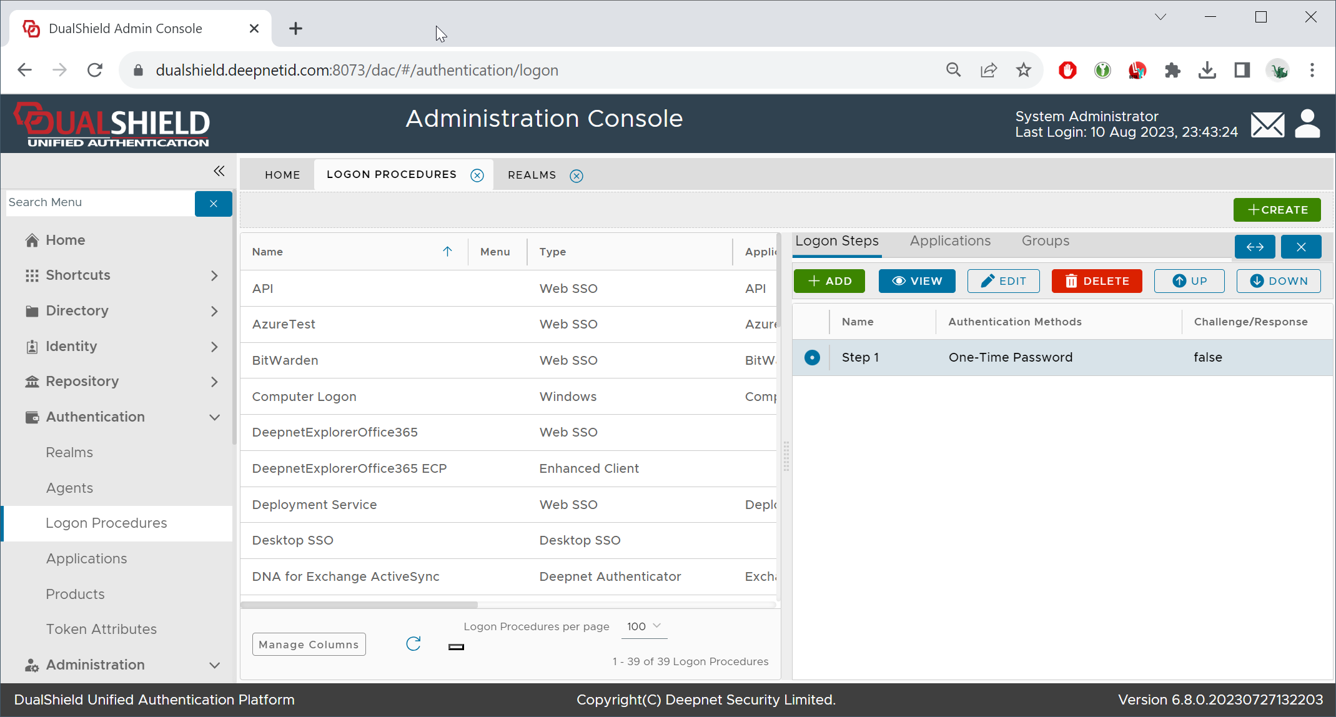This screenshot has height=717, width=1336.
Task: Expand details panel with double-arrow icon
Action: pyautogui.click(x=1255, y=247)
